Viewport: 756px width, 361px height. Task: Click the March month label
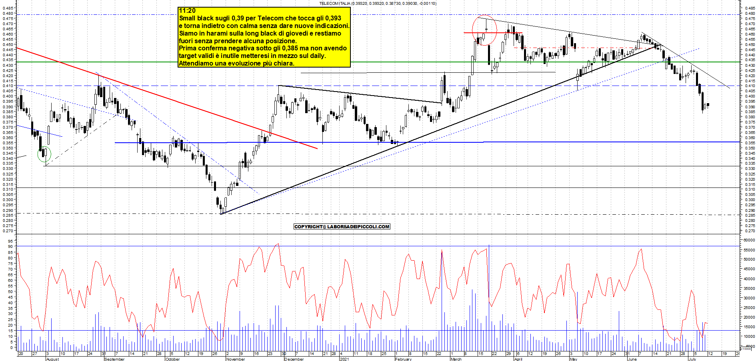(456, 359)
